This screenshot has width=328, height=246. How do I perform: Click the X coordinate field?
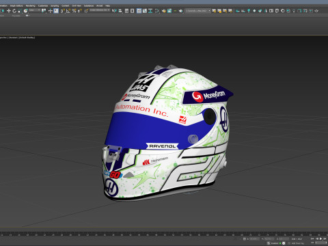[x=254, y=239]
